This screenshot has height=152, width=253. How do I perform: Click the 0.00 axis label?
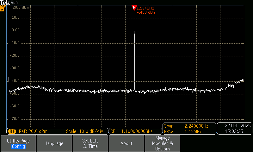(x=15, y=30)
